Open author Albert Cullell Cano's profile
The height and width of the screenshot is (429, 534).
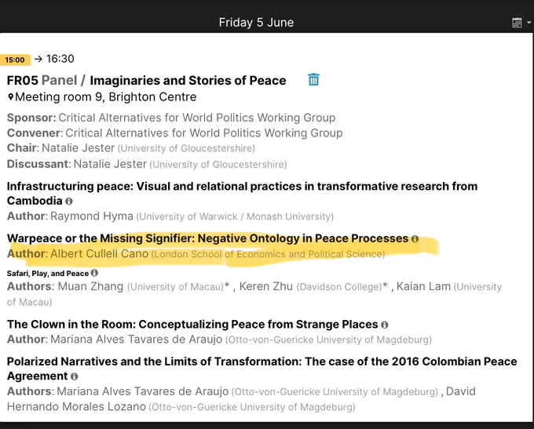click(x=100, y=254)
